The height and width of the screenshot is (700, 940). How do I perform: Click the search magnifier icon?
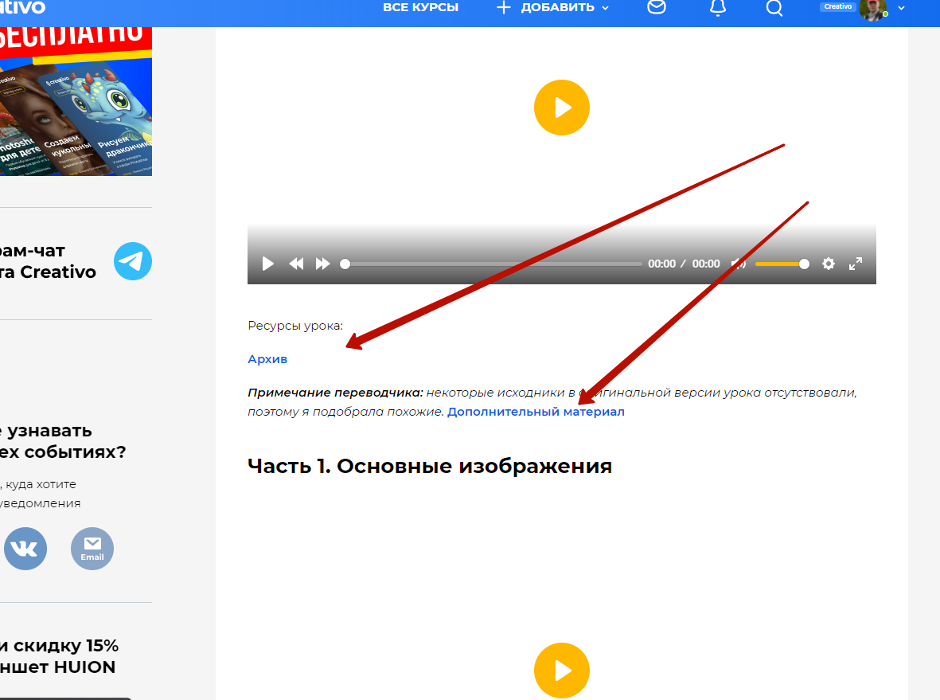(774, 8)
